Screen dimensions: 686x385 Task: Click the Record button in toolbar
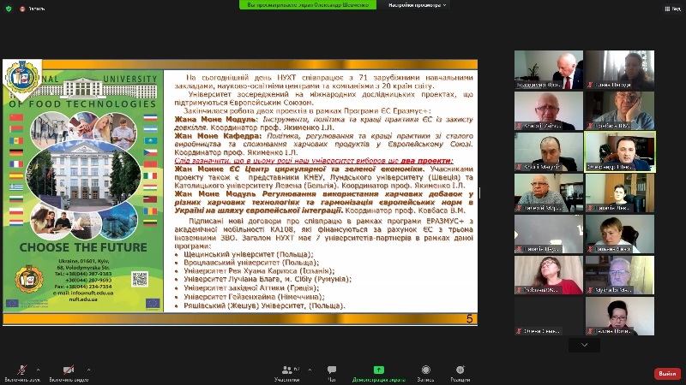click(425, 373)
